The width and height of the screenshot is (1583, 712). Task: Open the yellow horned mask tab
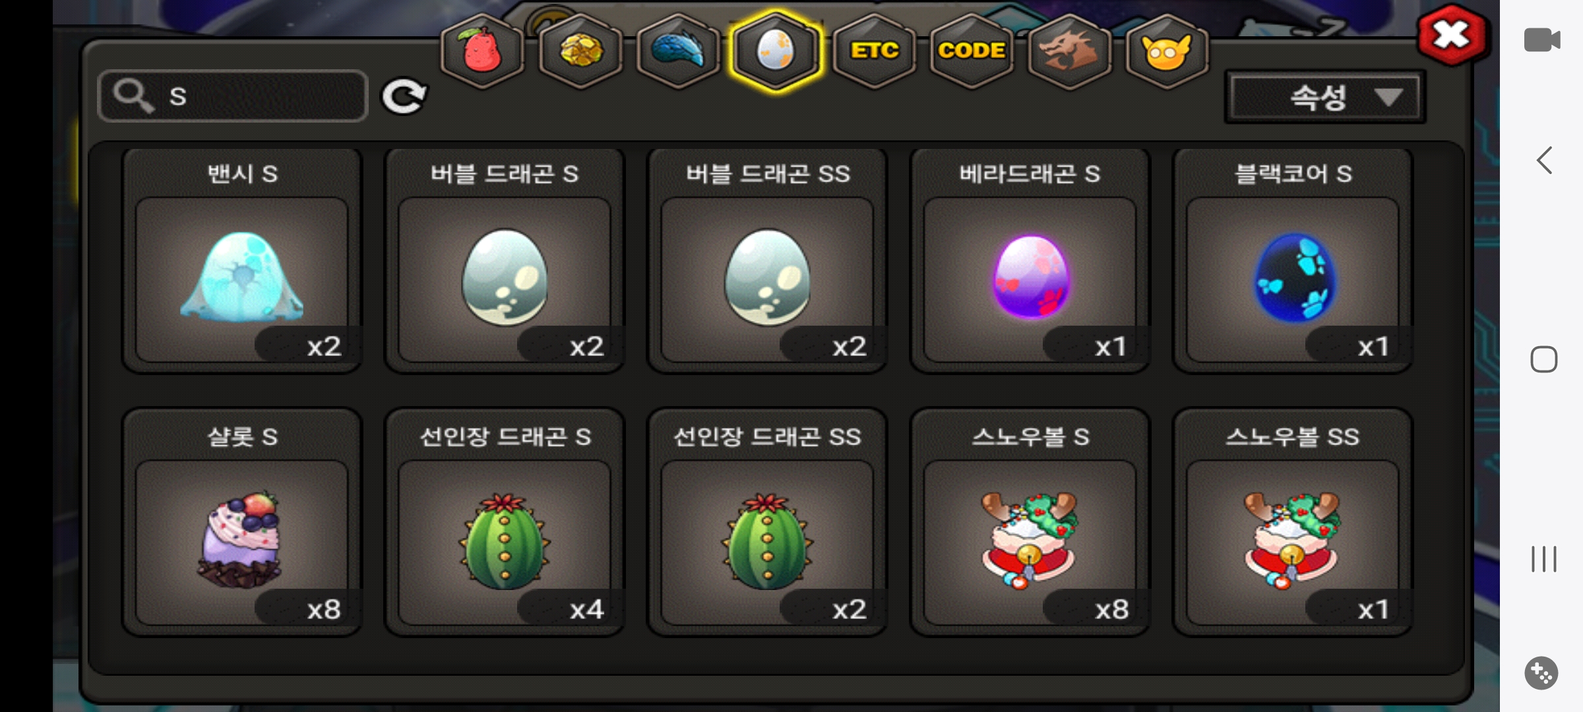pyautogui.click(x=1167, y=51)
